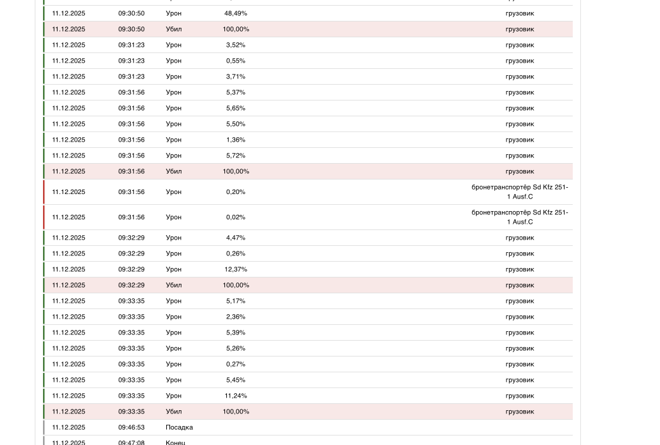Click the 2,36% damage entry
The height and width of the screenshot is (445, 660).
point(235,317)
